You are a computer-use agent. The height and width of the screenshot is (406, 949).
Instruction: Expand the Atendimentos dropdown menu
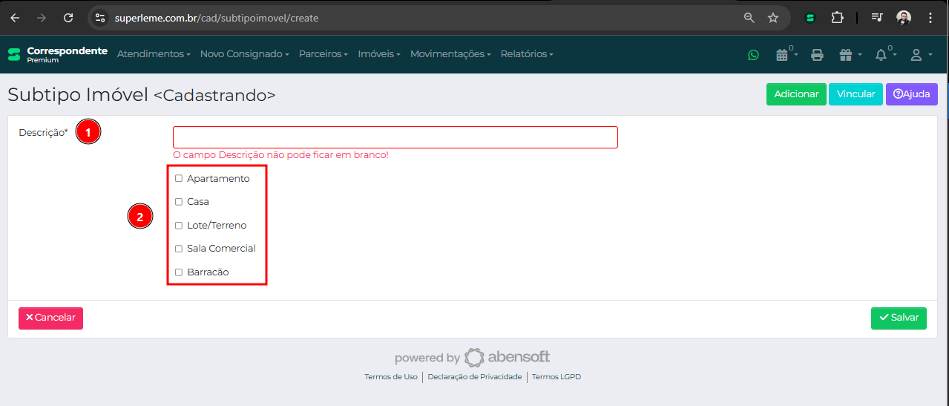[154, 54]
